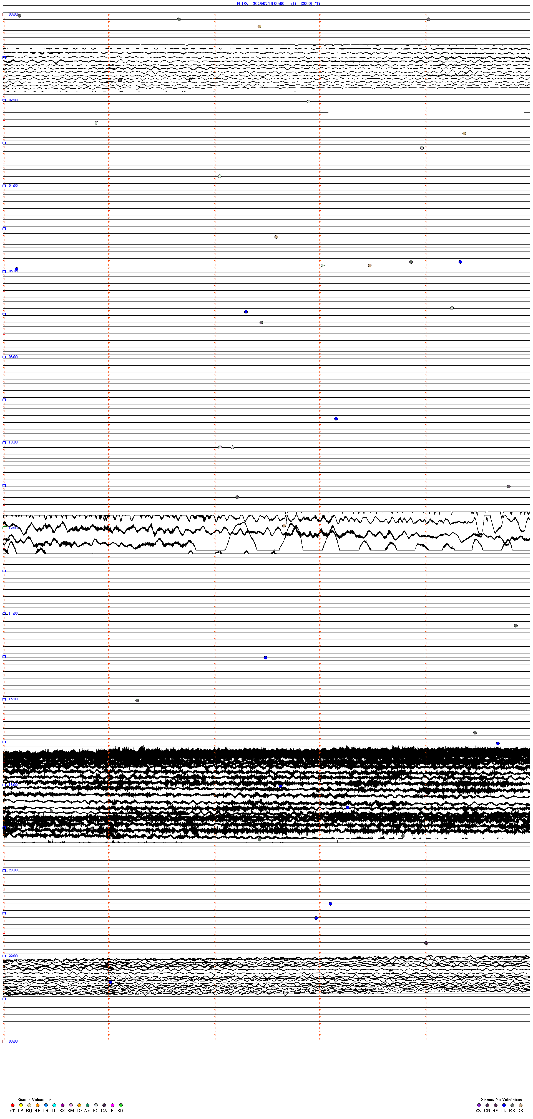
Task: Click the [2000] value in header
Action: click(306, 4)
